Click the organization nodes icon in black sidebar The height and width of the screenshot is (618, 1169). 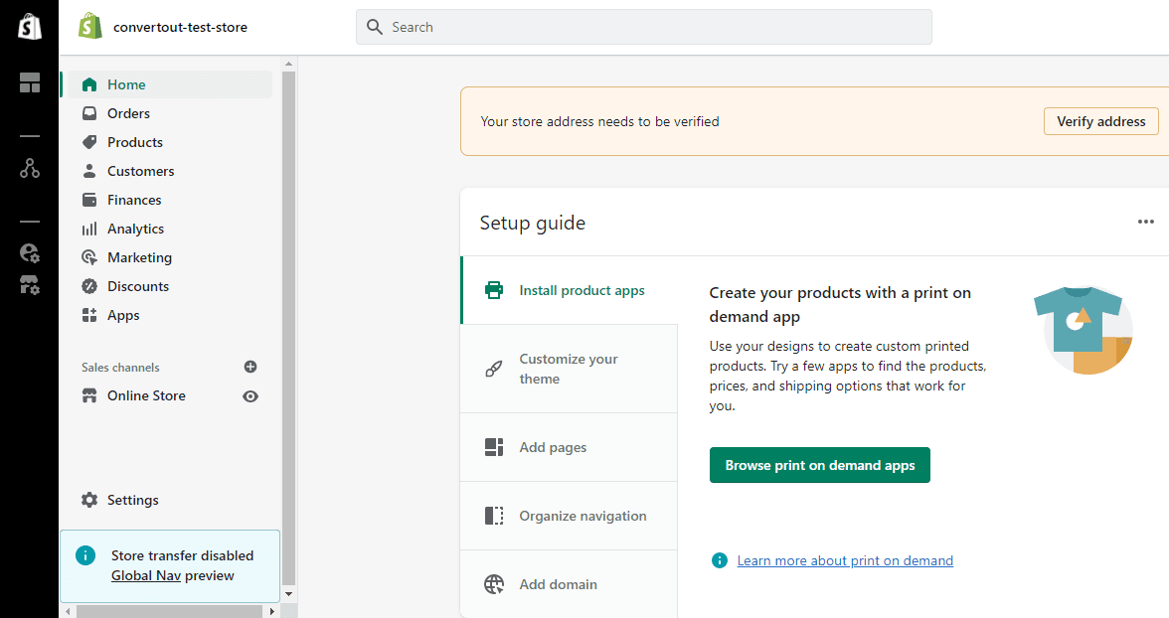[30, 168]
